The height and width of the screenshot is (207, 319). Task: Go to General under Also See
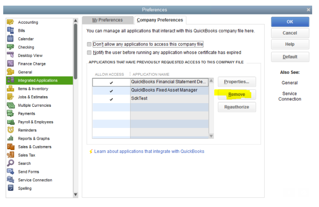pos(290,83)
